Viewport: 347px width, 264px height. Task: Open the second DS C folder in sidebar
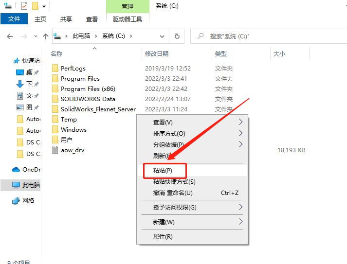[x=29, y=154]
